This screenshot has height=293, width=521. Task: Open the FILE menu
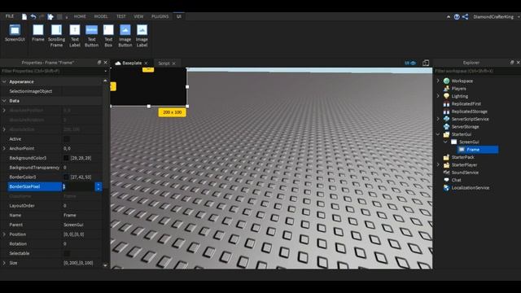coord(10,16)
